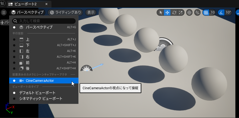Choose デフォルト ビューポート viewport type
Image resolution: width=239 pixels, height=118 pixels.
click(44, 93)
